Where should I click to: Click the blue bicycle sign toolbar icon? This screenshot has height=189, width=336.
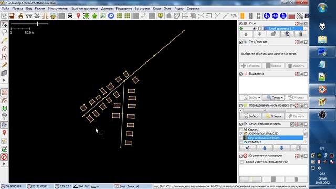[275, 16]
